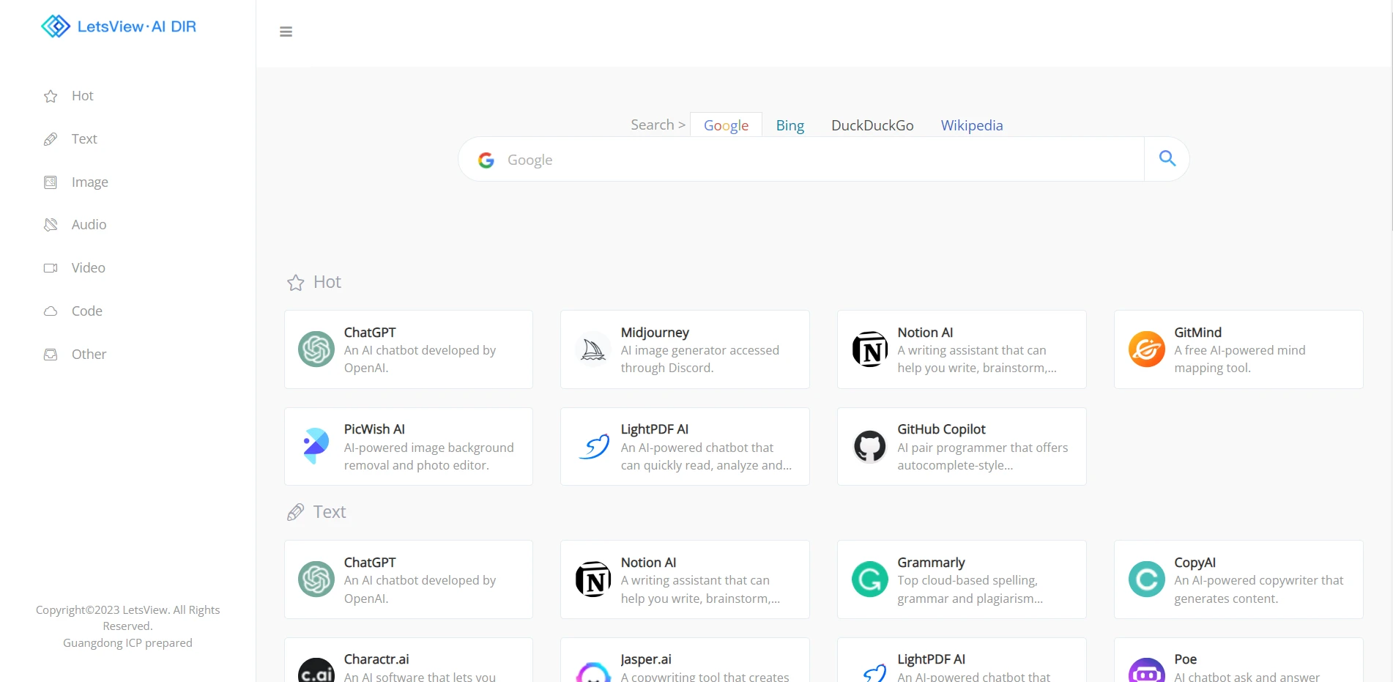Click the LetsView AI DIR logo
Viewport: 1393px width, 682px height.
coord(119,26)
